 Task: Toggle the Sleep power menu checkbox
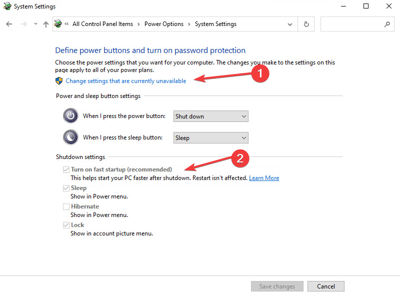(66, 188)
